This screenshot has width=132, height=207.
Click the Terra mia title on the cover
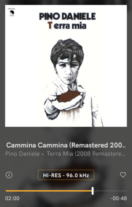pos(67,26)
